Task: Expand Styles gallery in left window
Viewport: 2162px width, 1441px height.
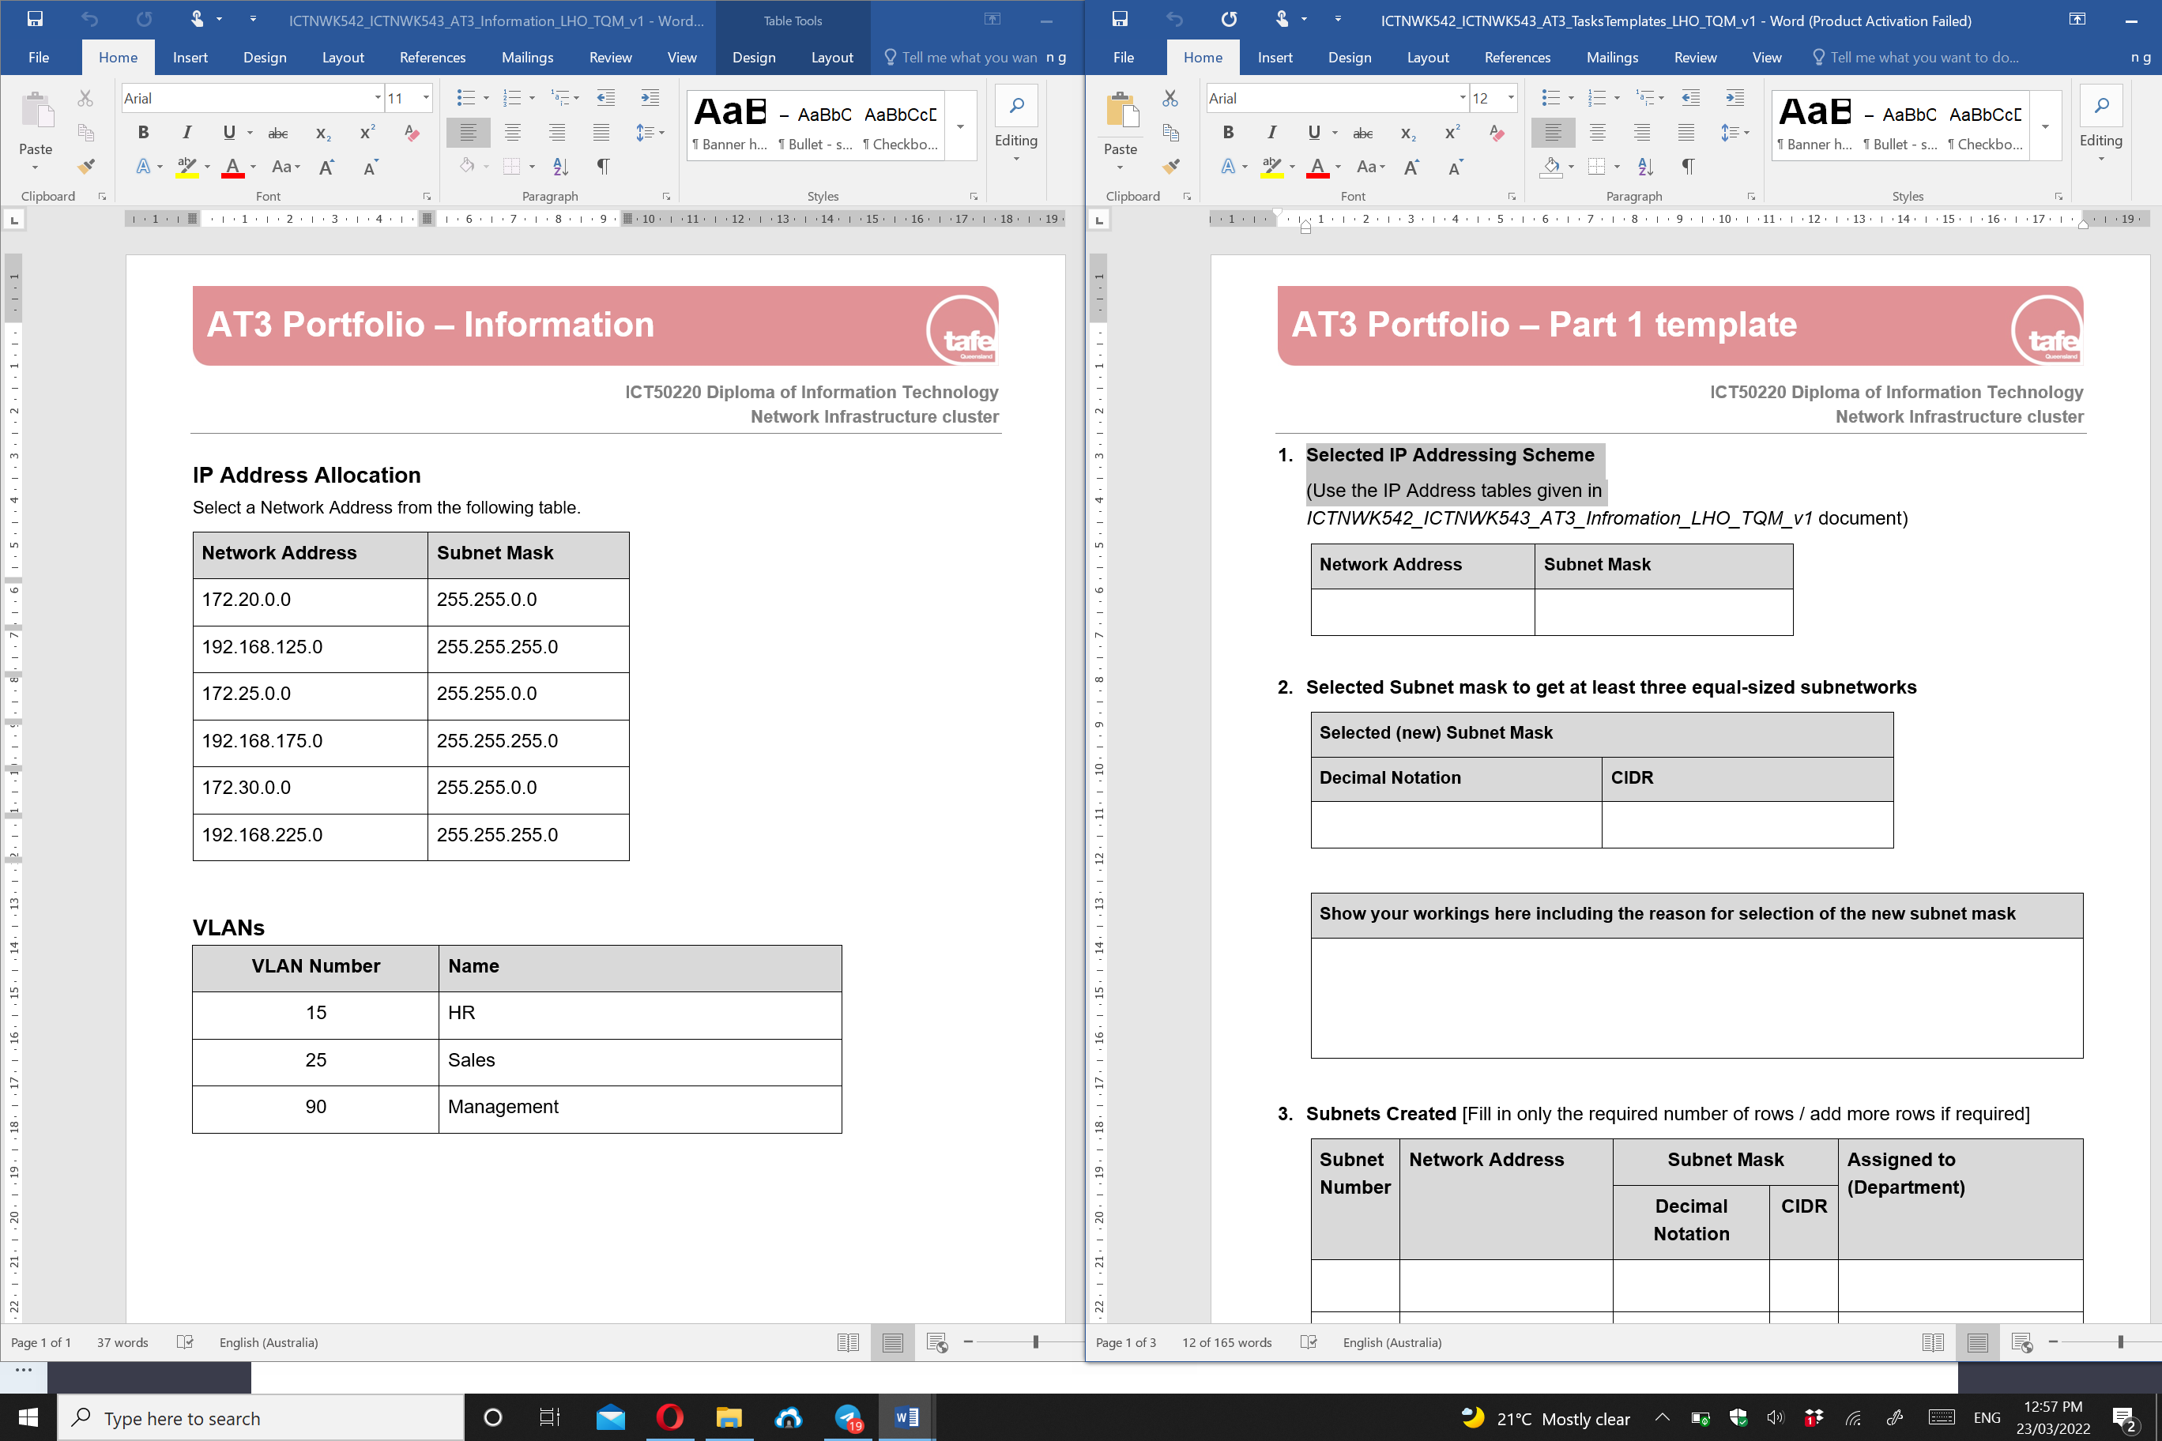Action: (959, 127)
